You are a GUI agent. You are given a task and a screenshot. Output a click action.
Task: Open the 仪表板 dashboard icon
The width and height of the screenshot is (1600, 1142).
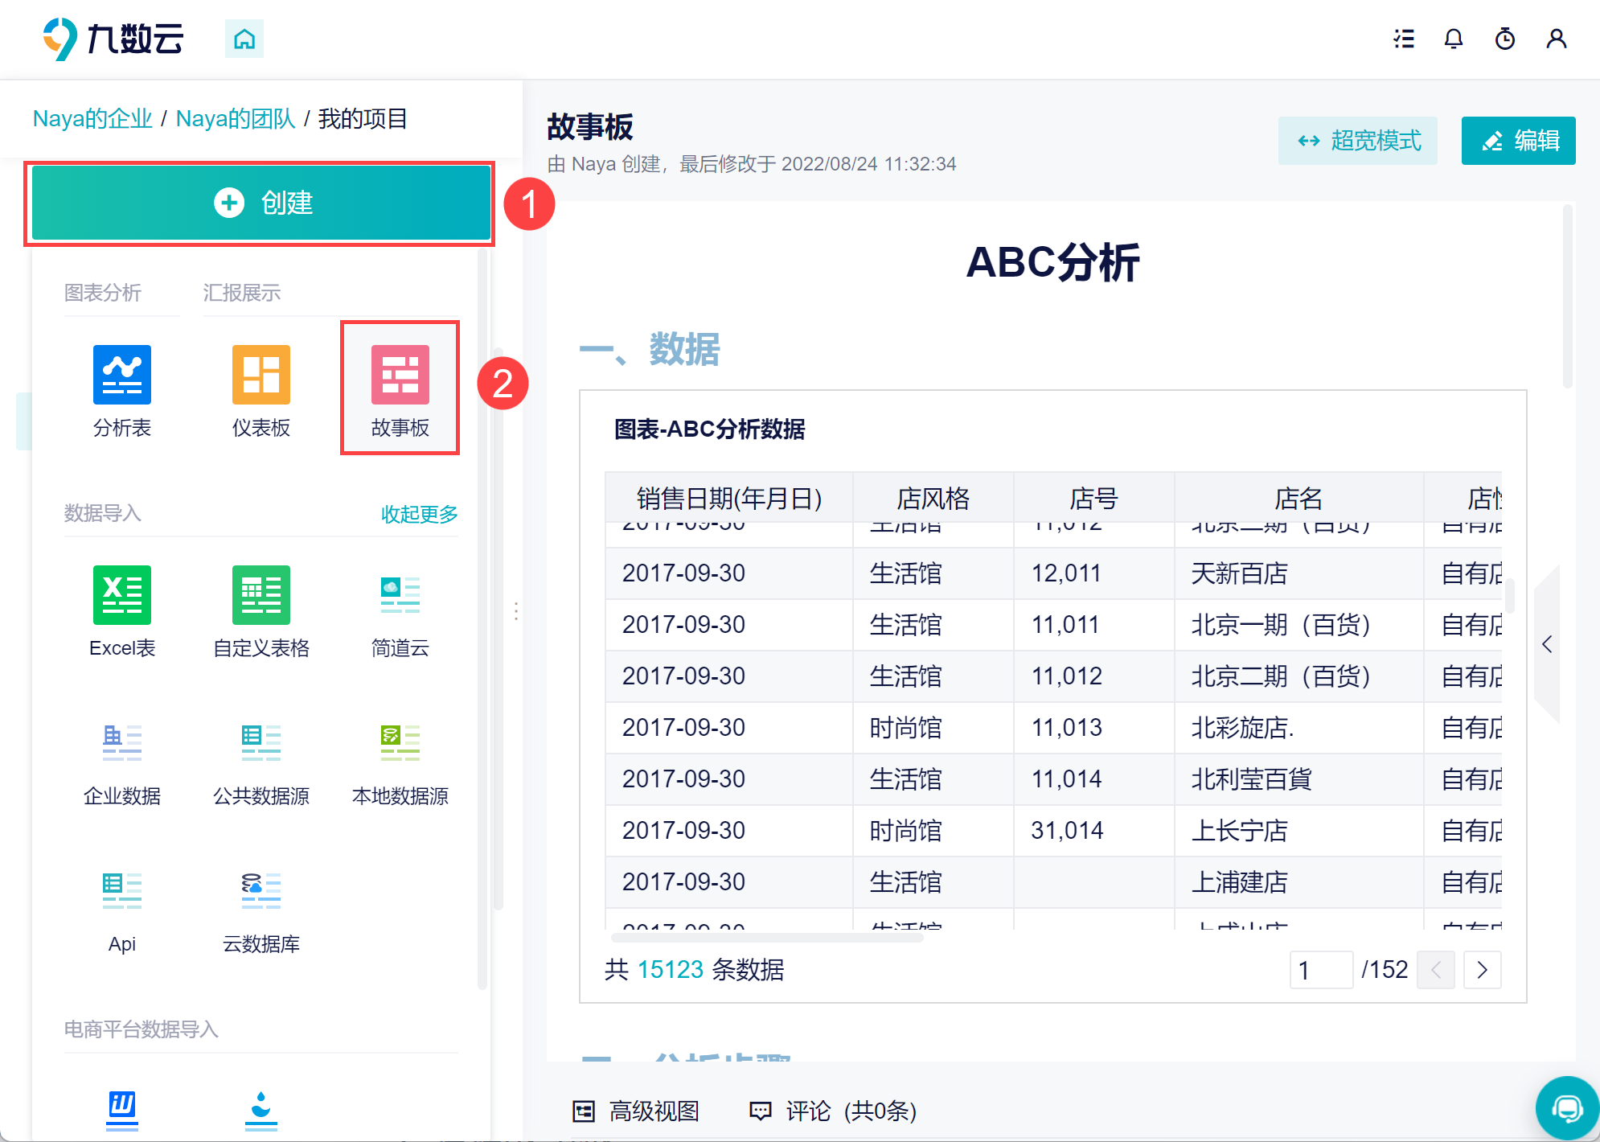(261, 375)
